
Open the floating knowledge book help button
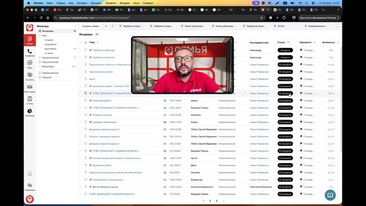330,195
